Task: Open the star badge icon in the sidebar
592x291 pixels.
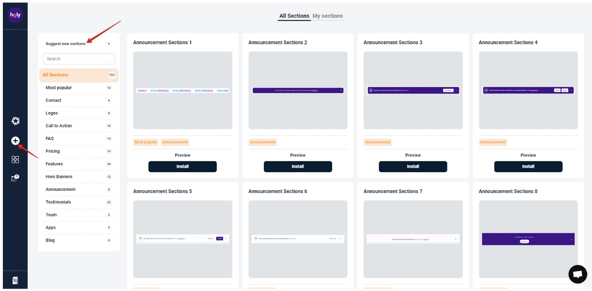Action: [x=15, y=121]
